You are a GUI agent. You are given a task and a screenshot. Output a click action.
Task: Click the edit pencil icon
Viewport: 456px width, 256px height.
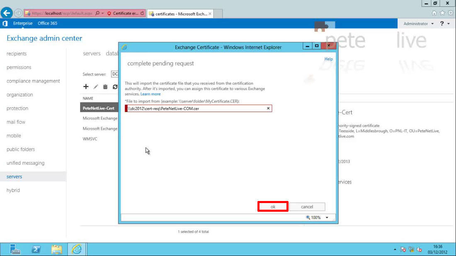pyautogui.click(x=96, y=87)
